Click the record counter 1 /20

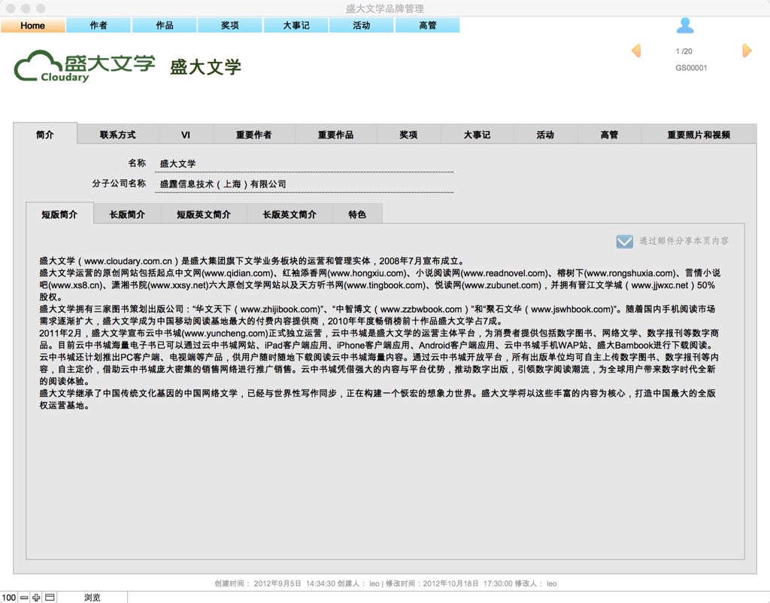pyautogui.click(x=684, y=51)
